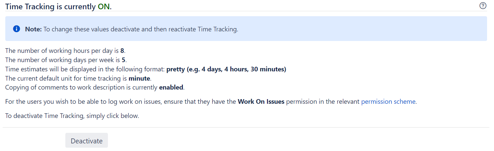Screen dimensions: 494x151
Task: Click the bold "pretty" format example
Action: [x=226, y=69]
